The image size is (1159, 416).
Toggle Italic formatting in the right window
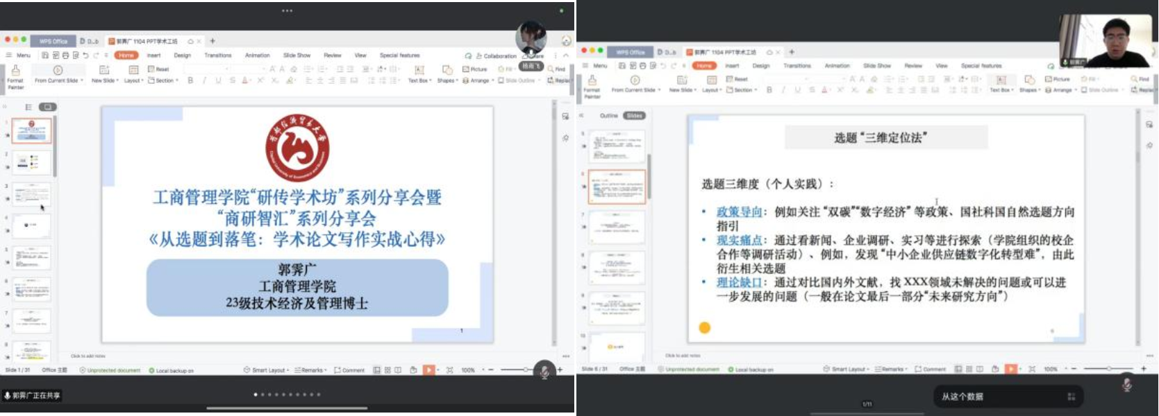pyautogui.click(x=783, y=90)
